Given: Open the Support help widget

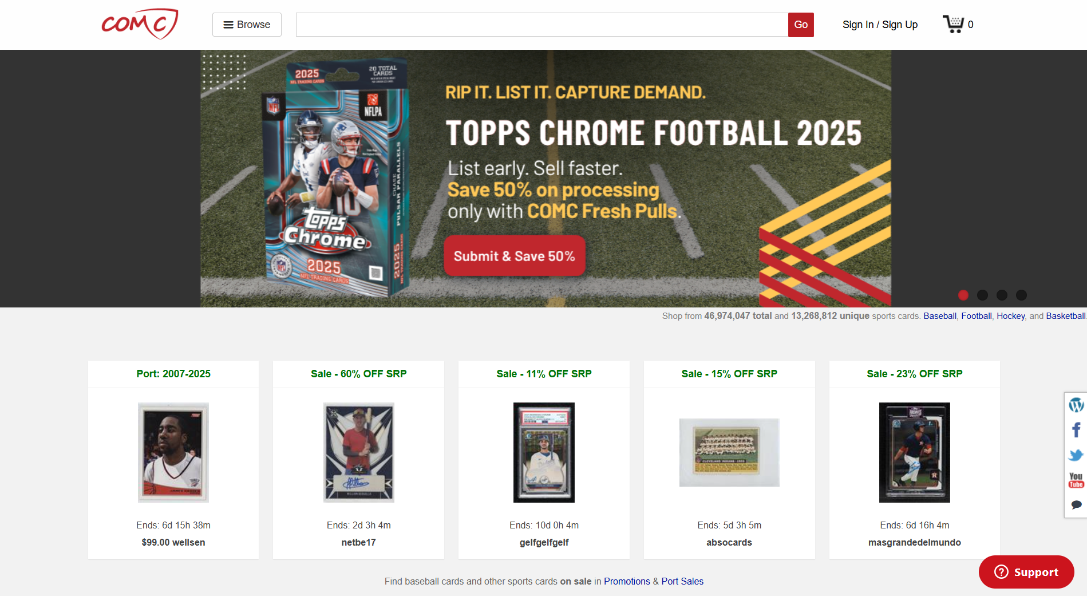Looking at the screenshot, I should point(1026,572).
